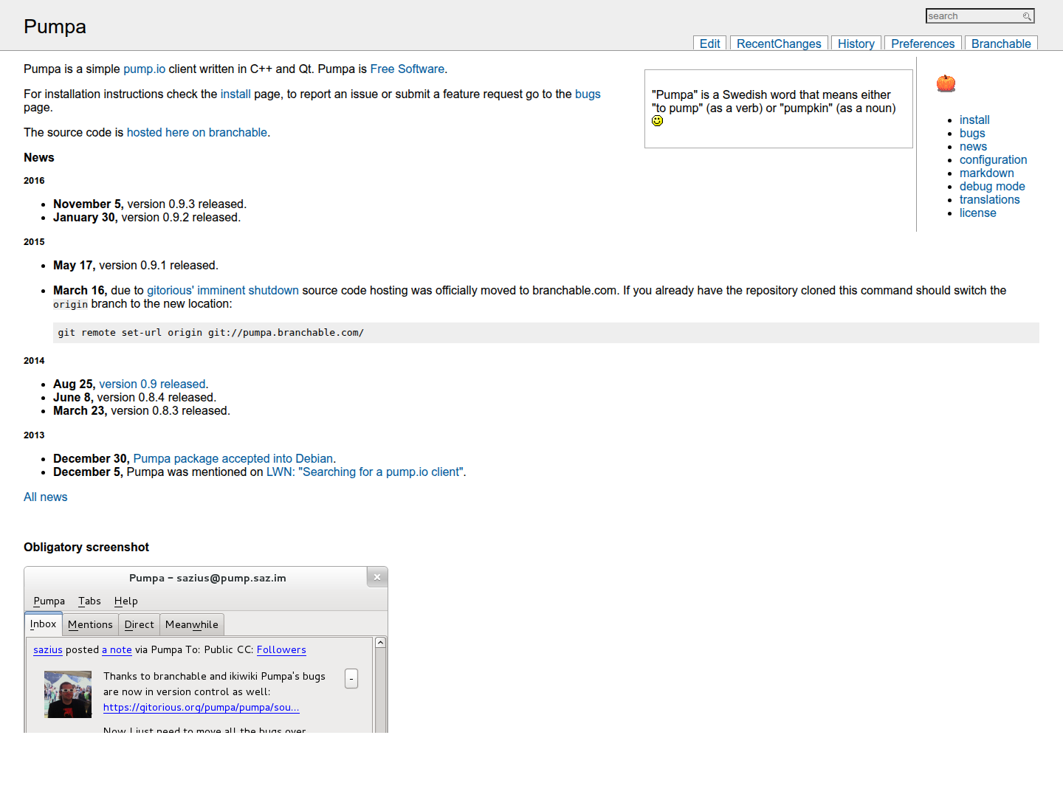1063x797 pixels.
Task: Go to the Branchable tab
Action: point(1001,44)
